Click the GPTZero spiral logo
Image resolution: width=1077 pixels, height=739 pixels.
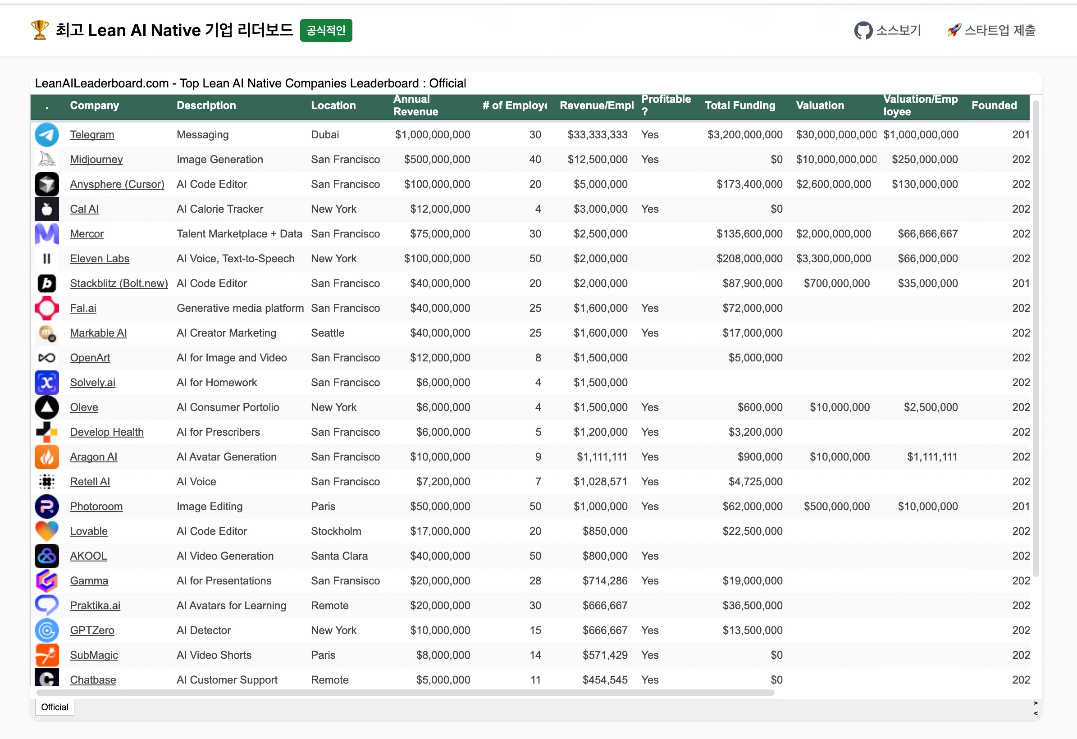[x=47, y=630]
